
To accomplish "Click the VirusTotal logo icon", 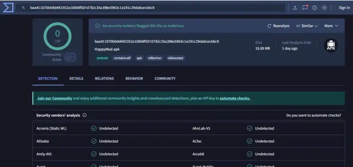I will [8, 8].
